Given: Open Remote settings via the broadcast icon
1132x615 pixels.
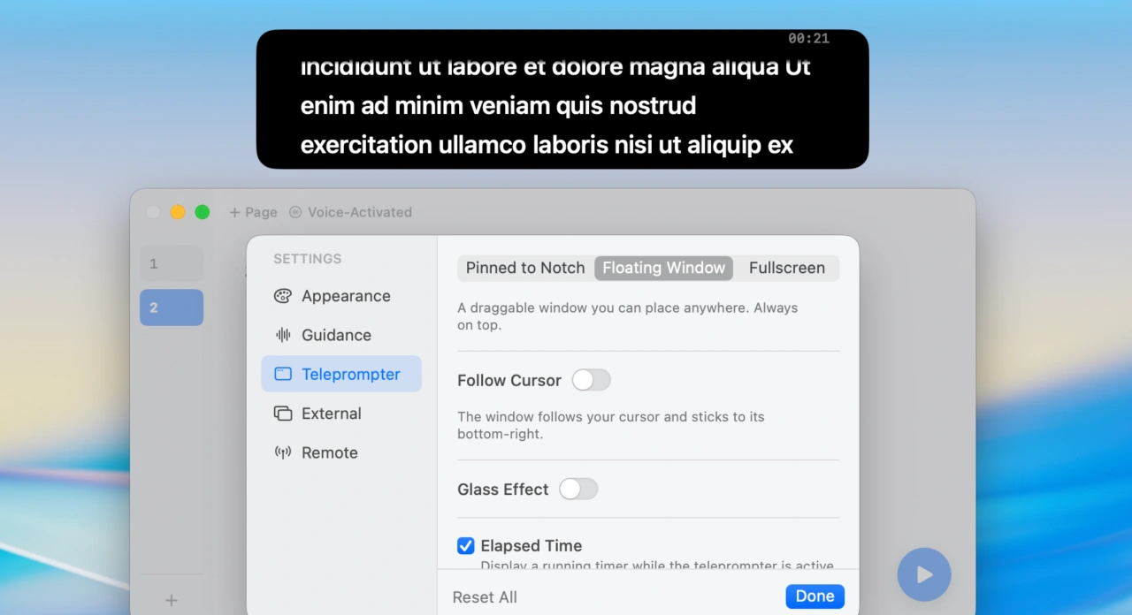Looking at the screenshot, I should 281,452.
